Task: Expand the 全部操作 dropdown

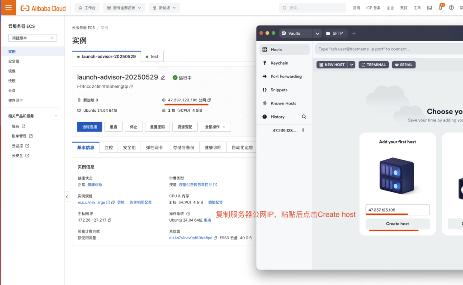Action: point(215,127)
